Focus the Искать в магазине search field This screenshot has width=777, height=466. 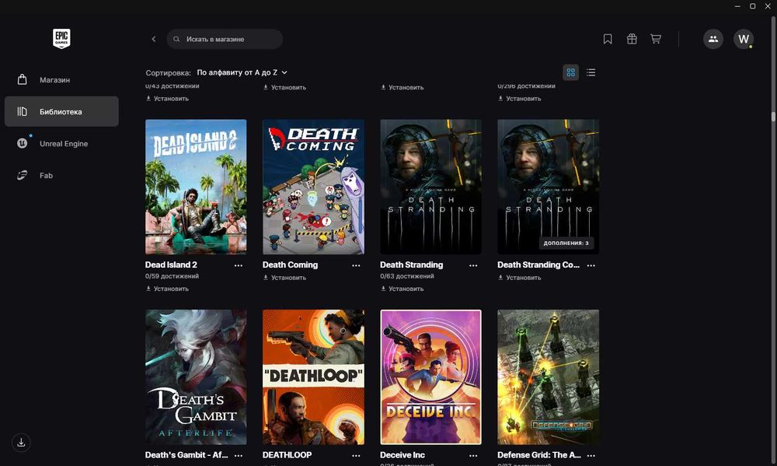click(225, 39)
